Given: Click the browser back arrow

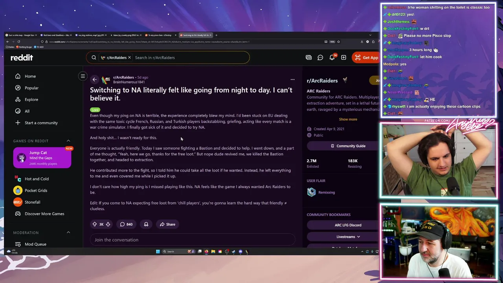Looking at the screenshot, I should 7,42.
